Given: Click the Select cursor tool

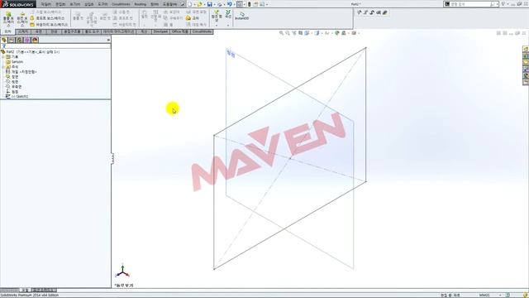Looking at the screenshot, I should click(x=239, y=4).
